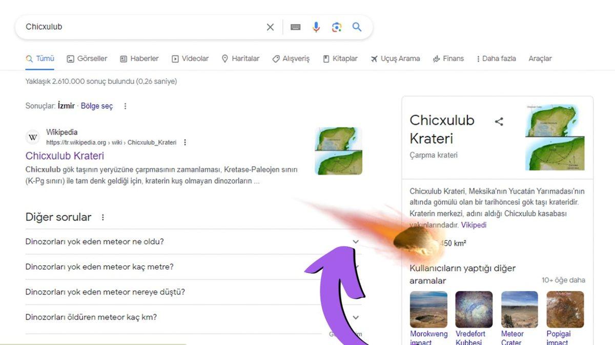This screenshot has height=345, width=615.
Task: Start a voice search with the microphone icon
Action: [x=316, y=27]
